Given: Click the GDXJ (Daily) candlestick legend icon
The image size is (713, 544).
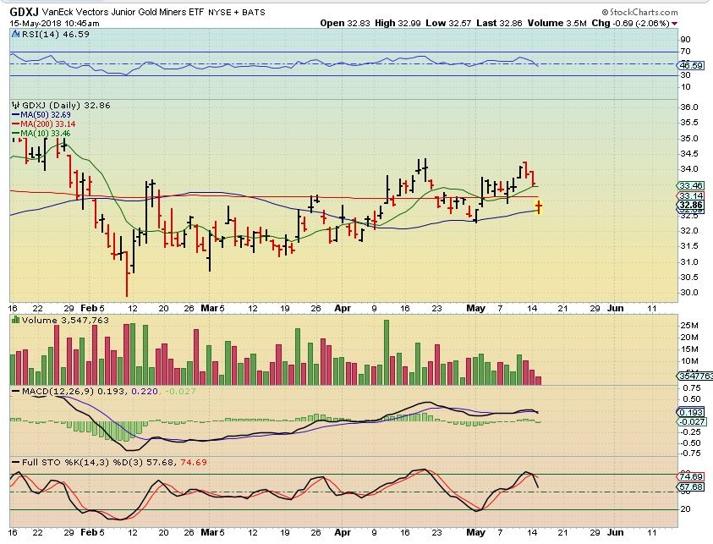Looking at the screenshot, I should [x=14, y=105].
